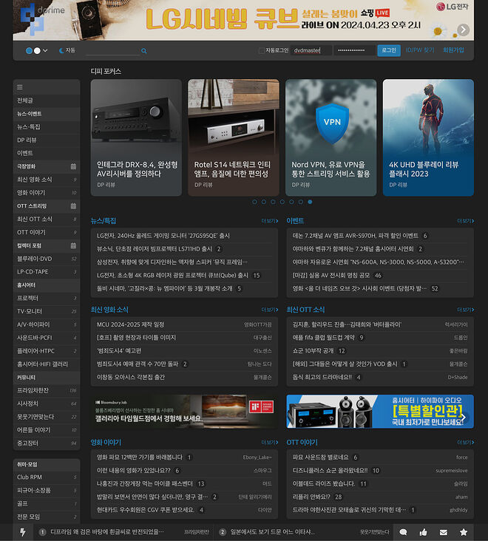Click the lightning bolt icon in bottom bar
Image resolution: width=488 pixels, height=541 pixels.
pyautogui.click(x=23, y=532)
